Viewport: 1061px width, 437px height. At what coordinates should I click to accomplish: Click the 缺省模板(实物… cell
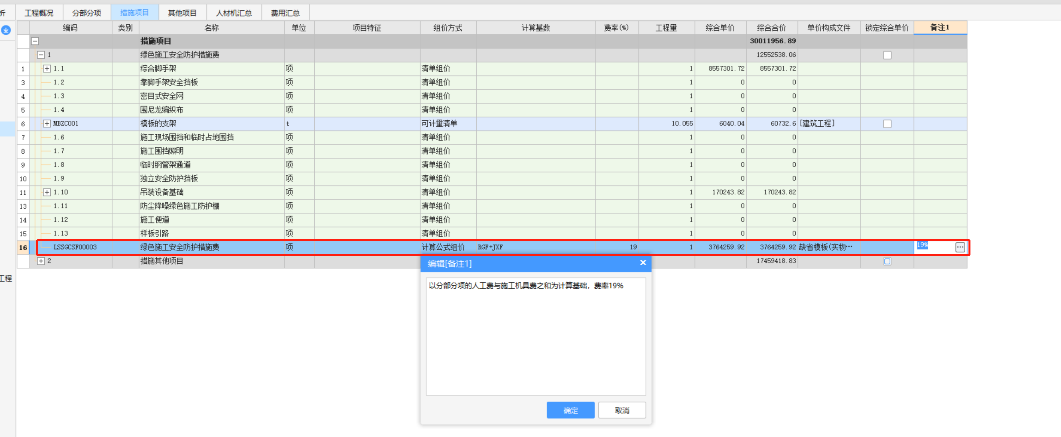coord(829,247)
